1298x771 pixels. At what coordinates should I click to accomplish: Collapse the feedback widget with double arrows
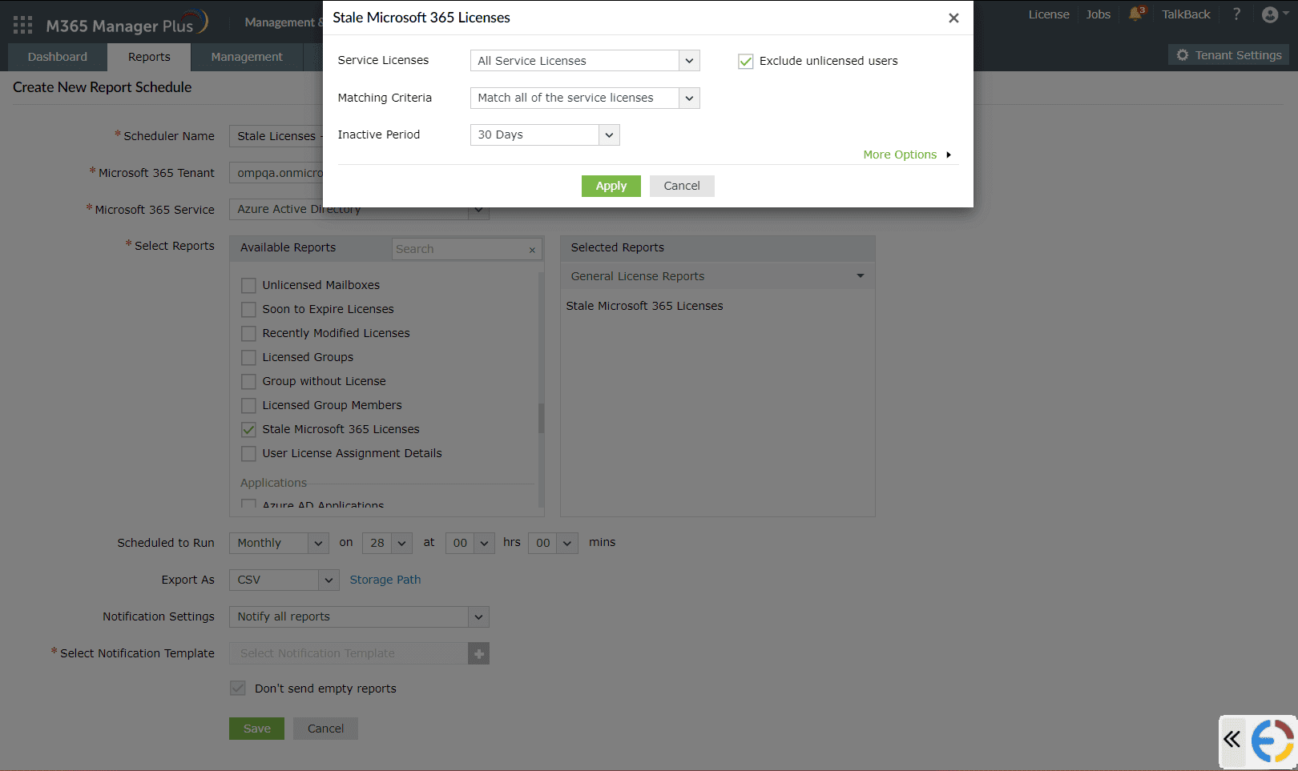(x=1231, y=741)
